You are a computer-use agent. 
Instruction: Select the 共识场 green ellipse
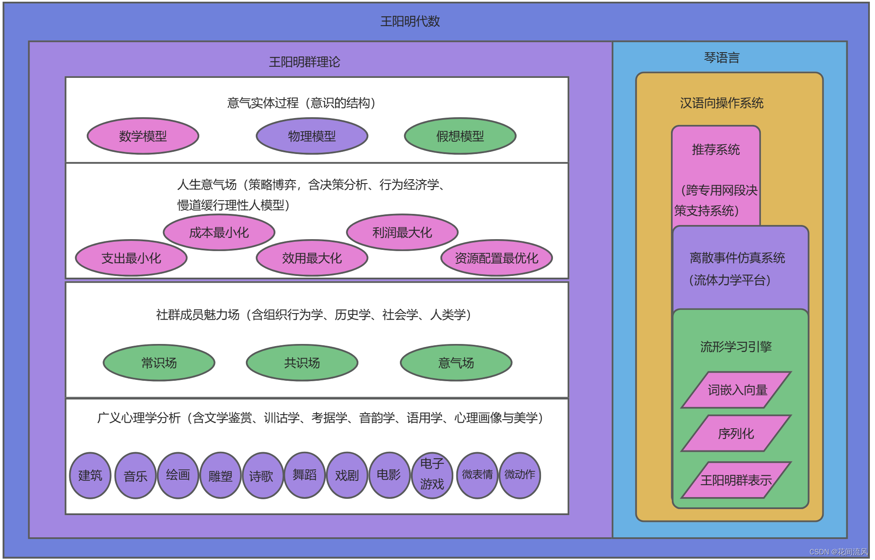click(302, 363)
